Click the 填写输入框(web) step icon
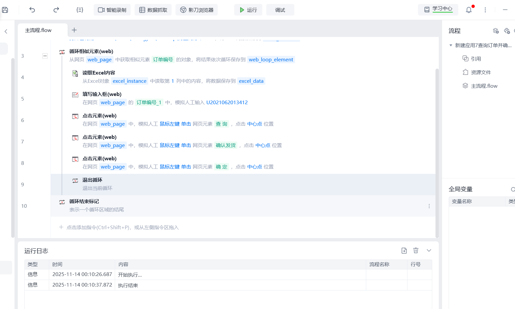 click(x=75, y=95)
